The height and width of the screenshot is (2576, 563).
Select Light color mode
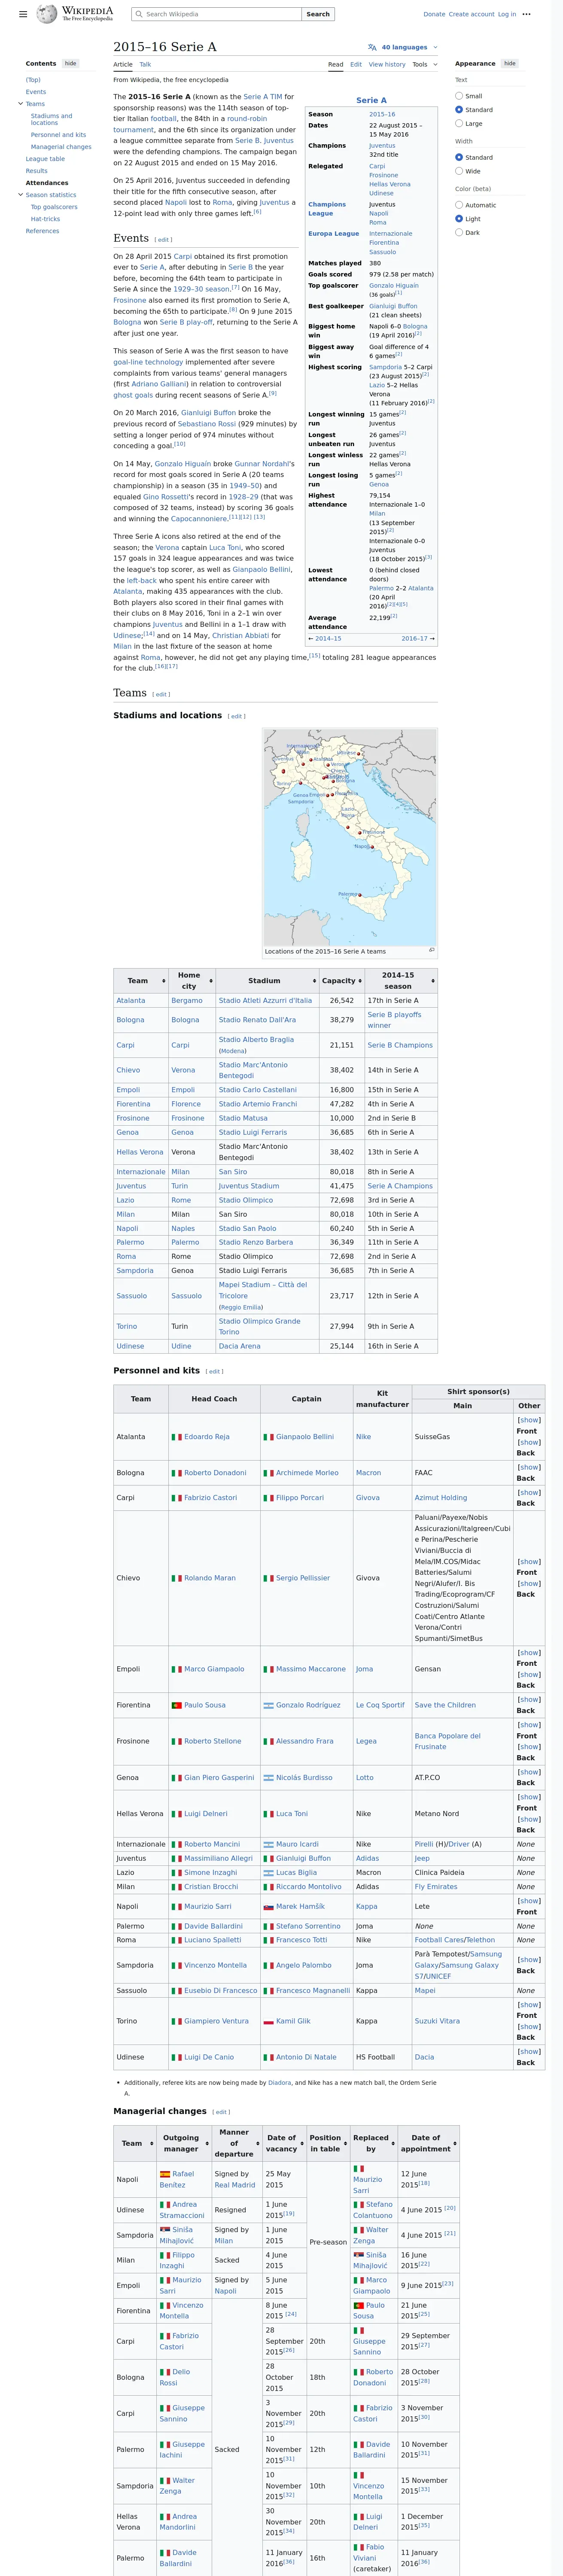[x=459, y=218]
